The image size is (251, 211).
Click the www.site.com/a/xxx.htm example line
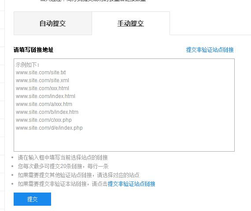(x=44, y=104)
